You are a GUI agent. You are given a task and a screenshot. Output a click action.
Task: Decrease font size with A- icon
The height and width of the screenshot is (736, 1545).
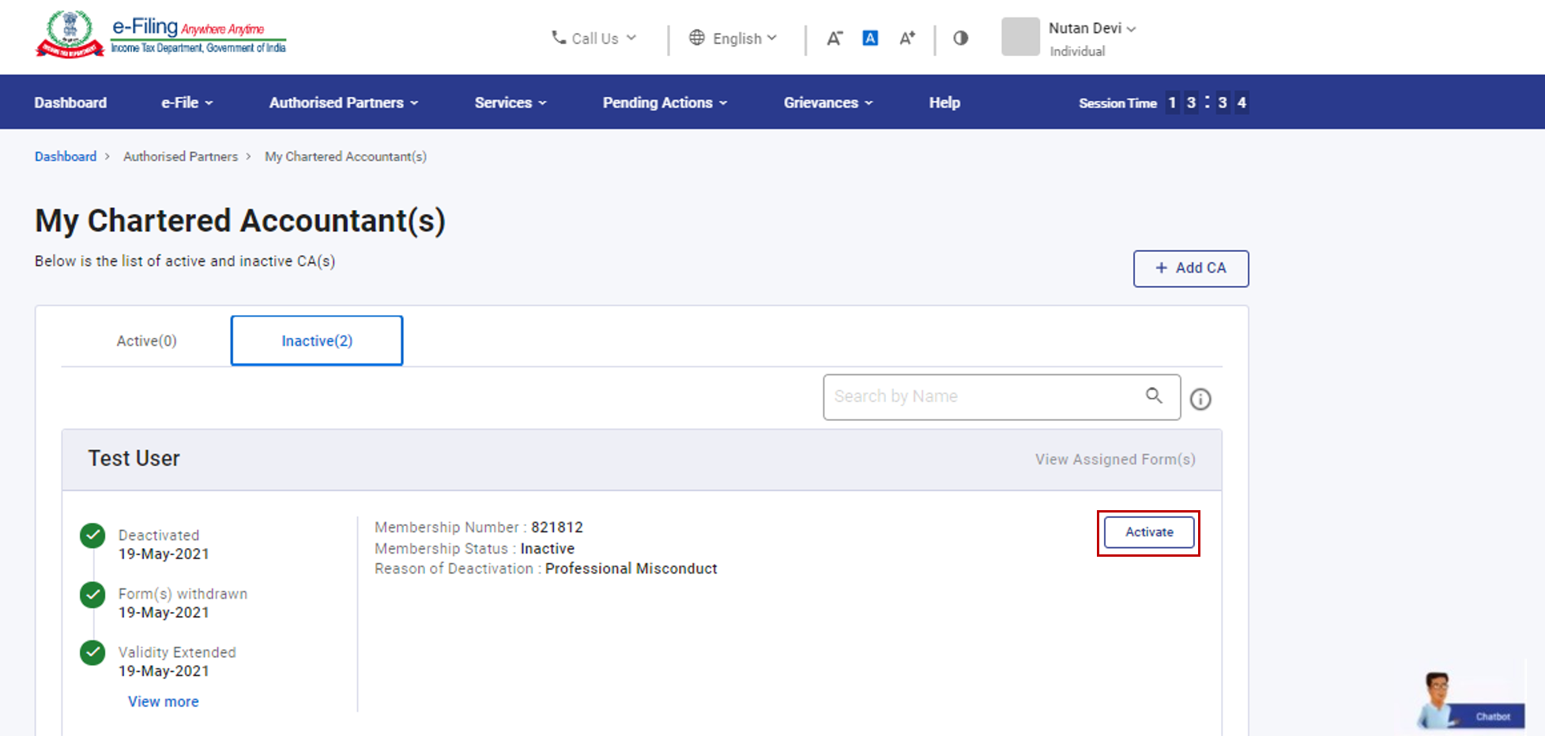[835, 38]
